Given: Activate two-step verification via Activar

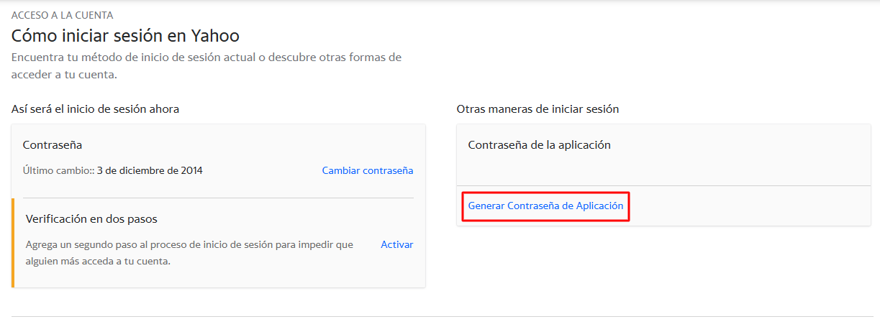Looking at the screenshot, I should pyautogui.click(x=397, y=244).
